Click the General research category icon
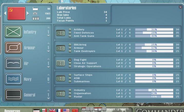 pyautogui.click(x=13, y=95)
